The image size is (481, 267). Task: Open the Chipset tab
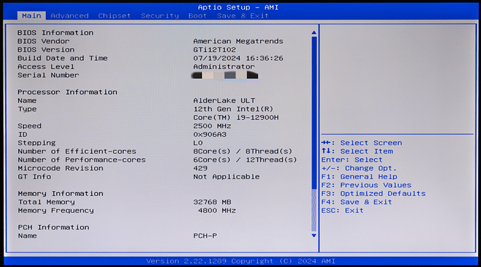(114, 15)
